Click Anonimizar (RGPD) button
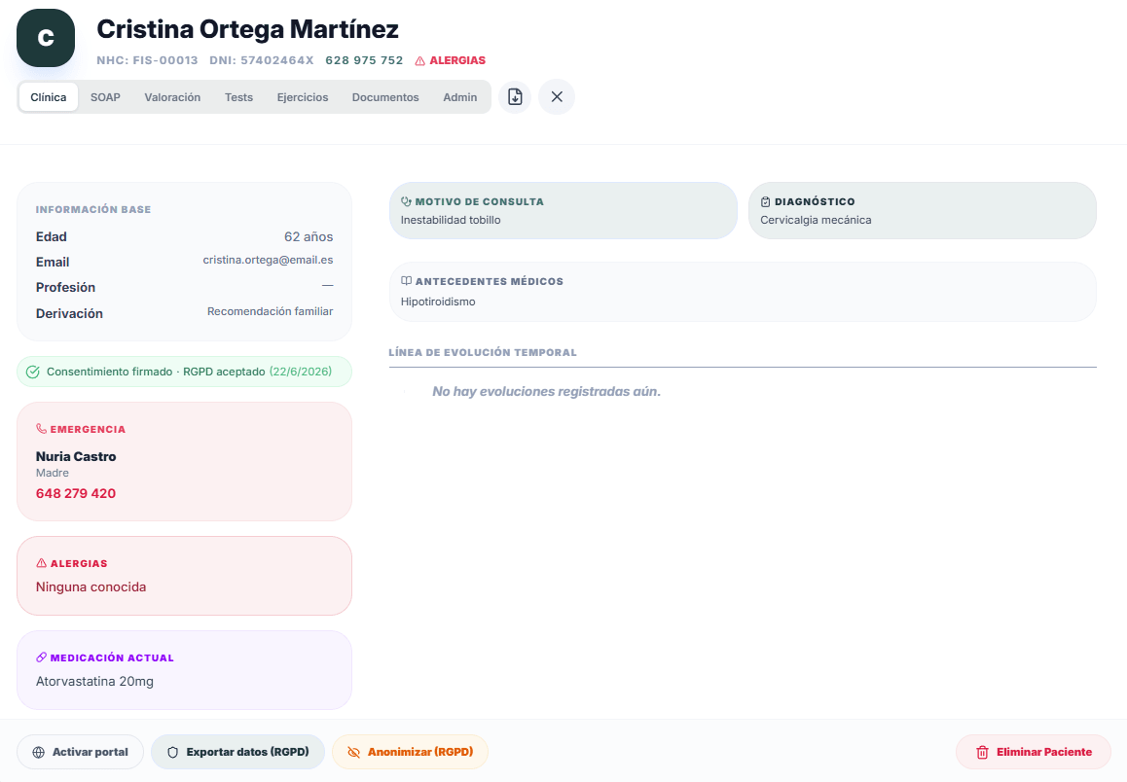This screenshot has width=1127, height=782. (x=411, y=753)
